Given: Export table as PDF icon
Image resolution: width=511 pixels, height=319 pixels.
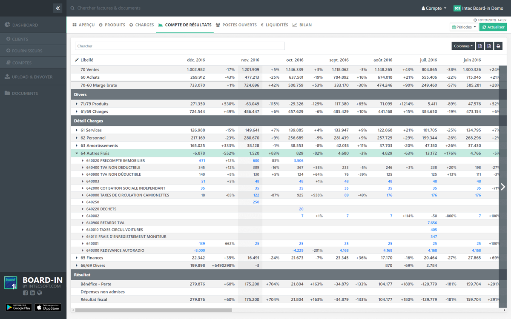Looking at the screenshot, I should pos(489,46).
